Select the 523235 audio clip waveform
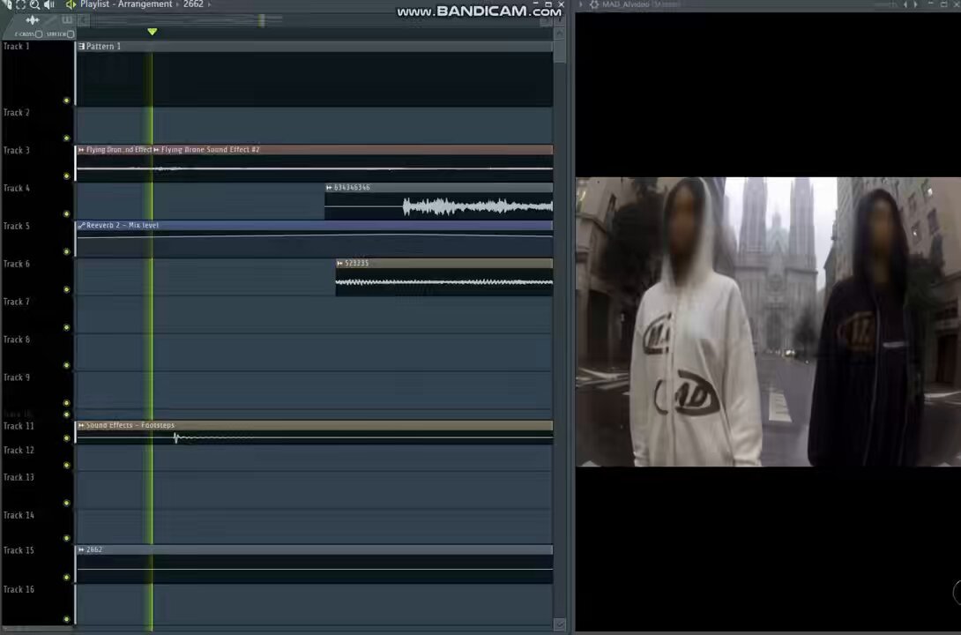Image resolution: width=961 pixels, height=635 pixels. tap(444, 282)
